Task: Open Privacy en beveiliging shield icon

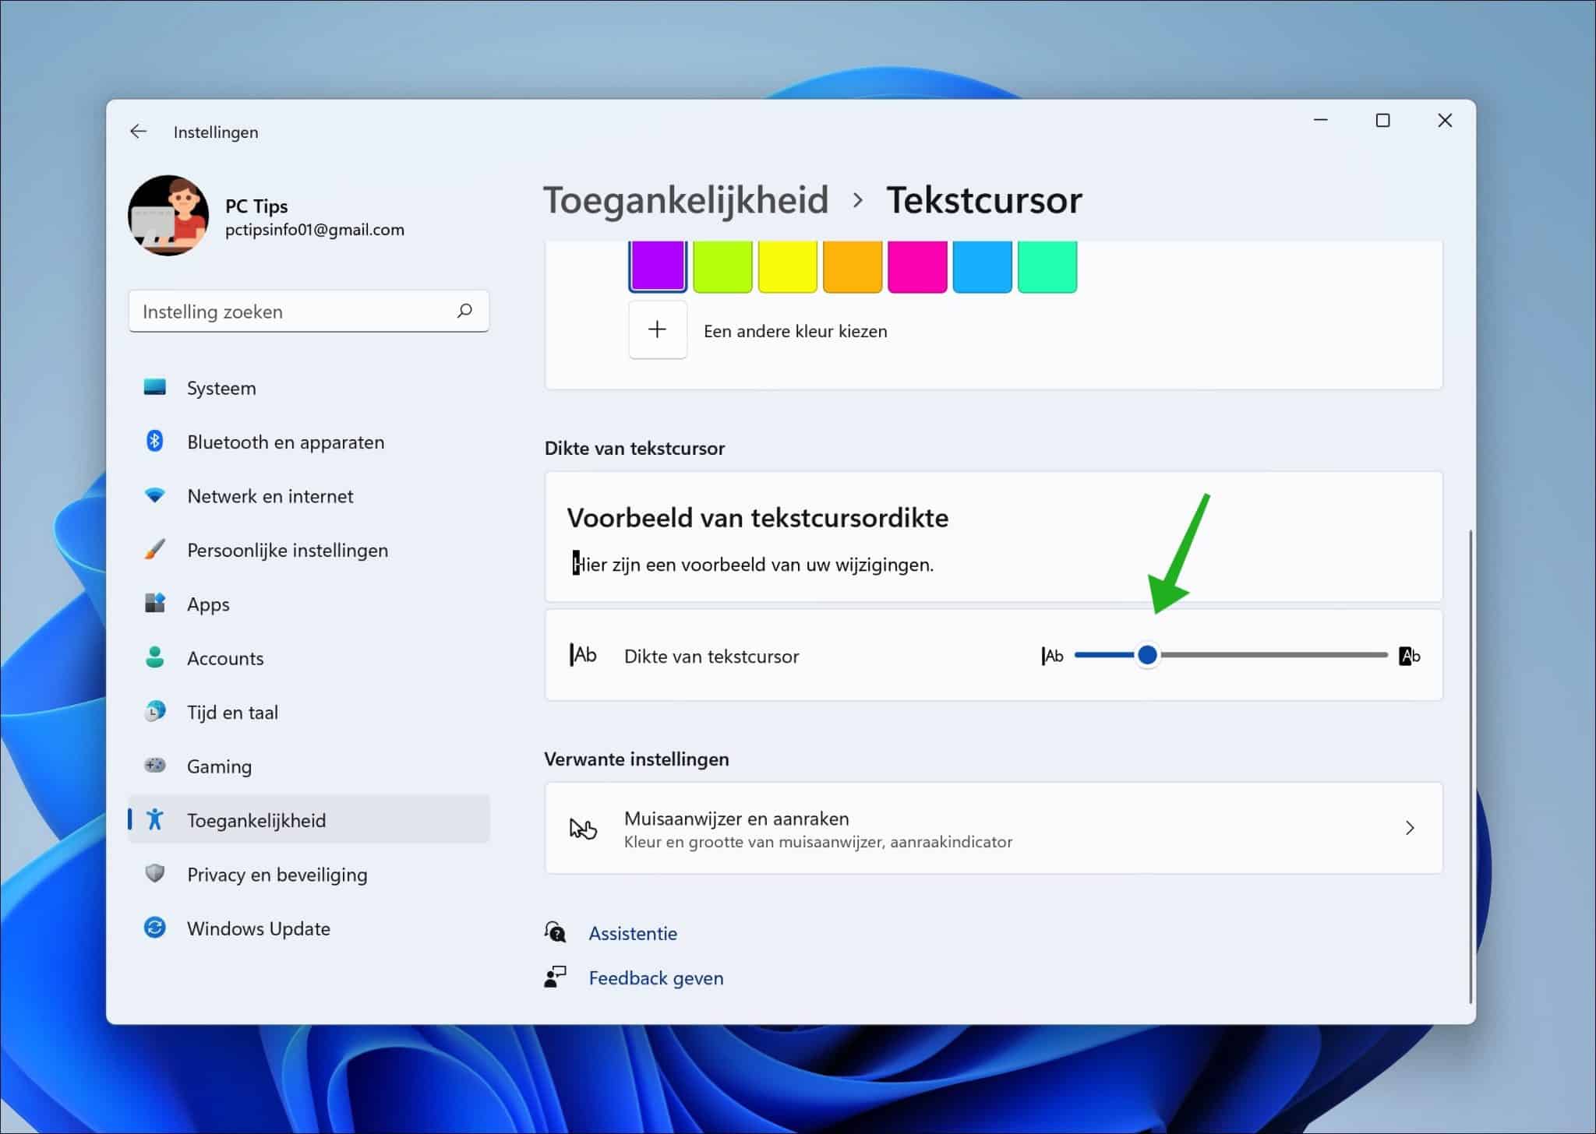Action: tap(155, 874)
